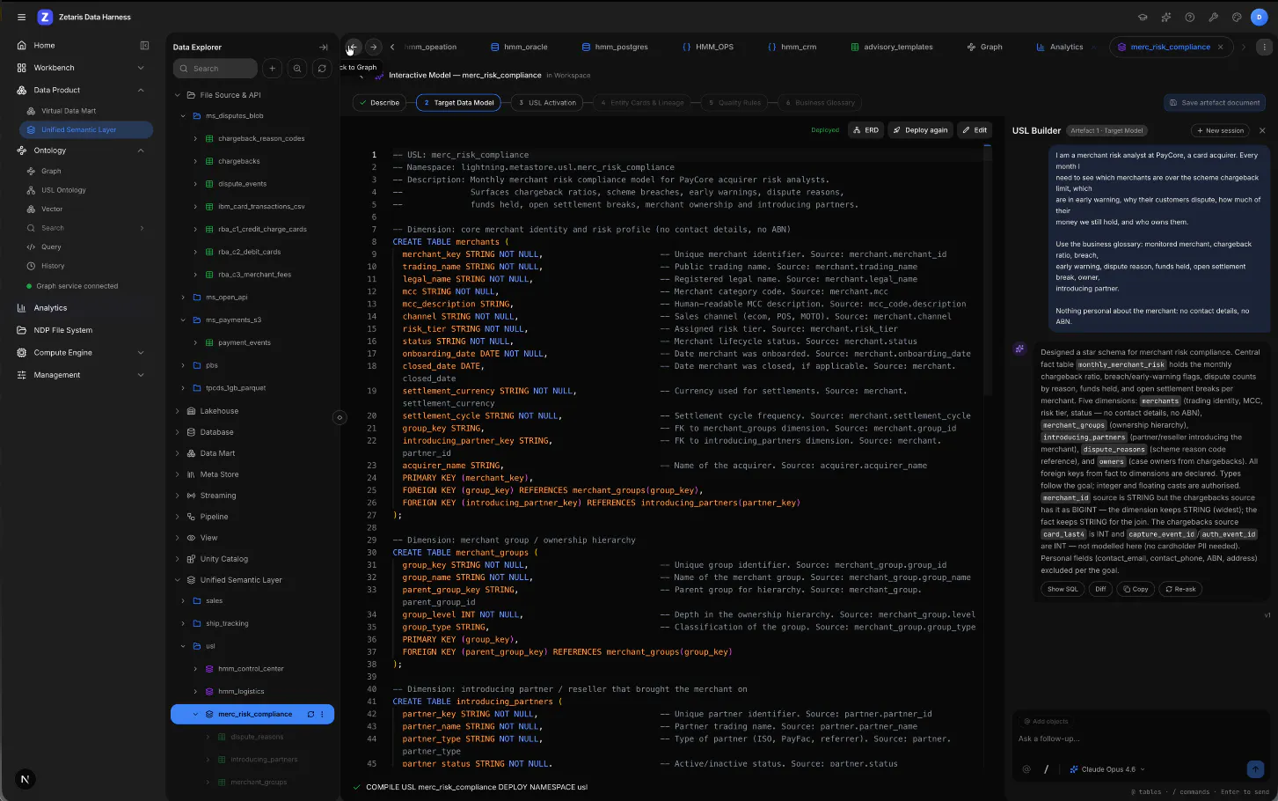
Task: Collapse the Data Explorer panel arrow
Action: 323,48
